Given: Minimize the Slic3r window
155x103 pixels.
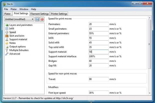Looking at the screenshot, I should pyautogui.click(x=134, y=3).
